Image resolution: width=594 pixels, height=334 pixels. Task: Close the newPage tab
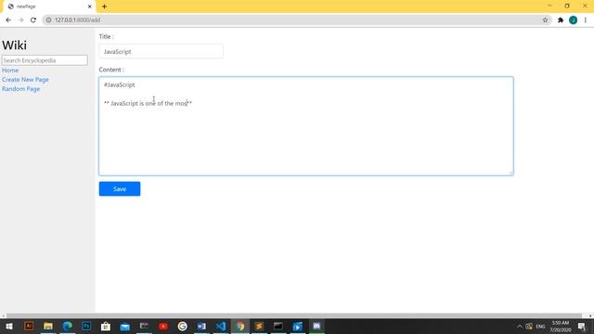pos(90,6)
